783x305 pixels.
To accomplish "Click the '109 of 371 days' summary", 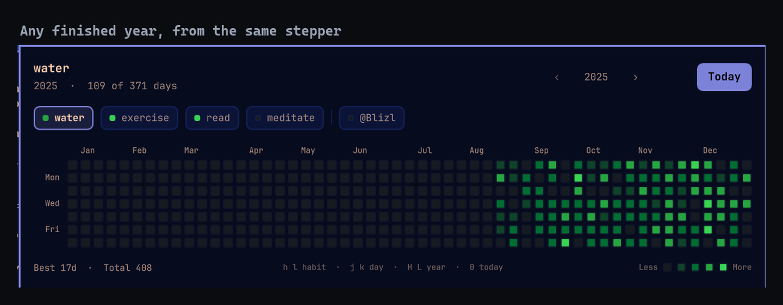I will (132, 86).
